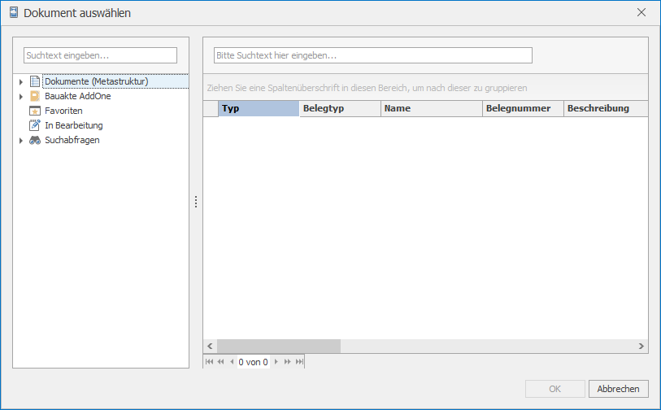Image resolution: width=661 pixels, height=410 pixels.
Task: Go to the first record in pager
Action: (x=209, y=362)
